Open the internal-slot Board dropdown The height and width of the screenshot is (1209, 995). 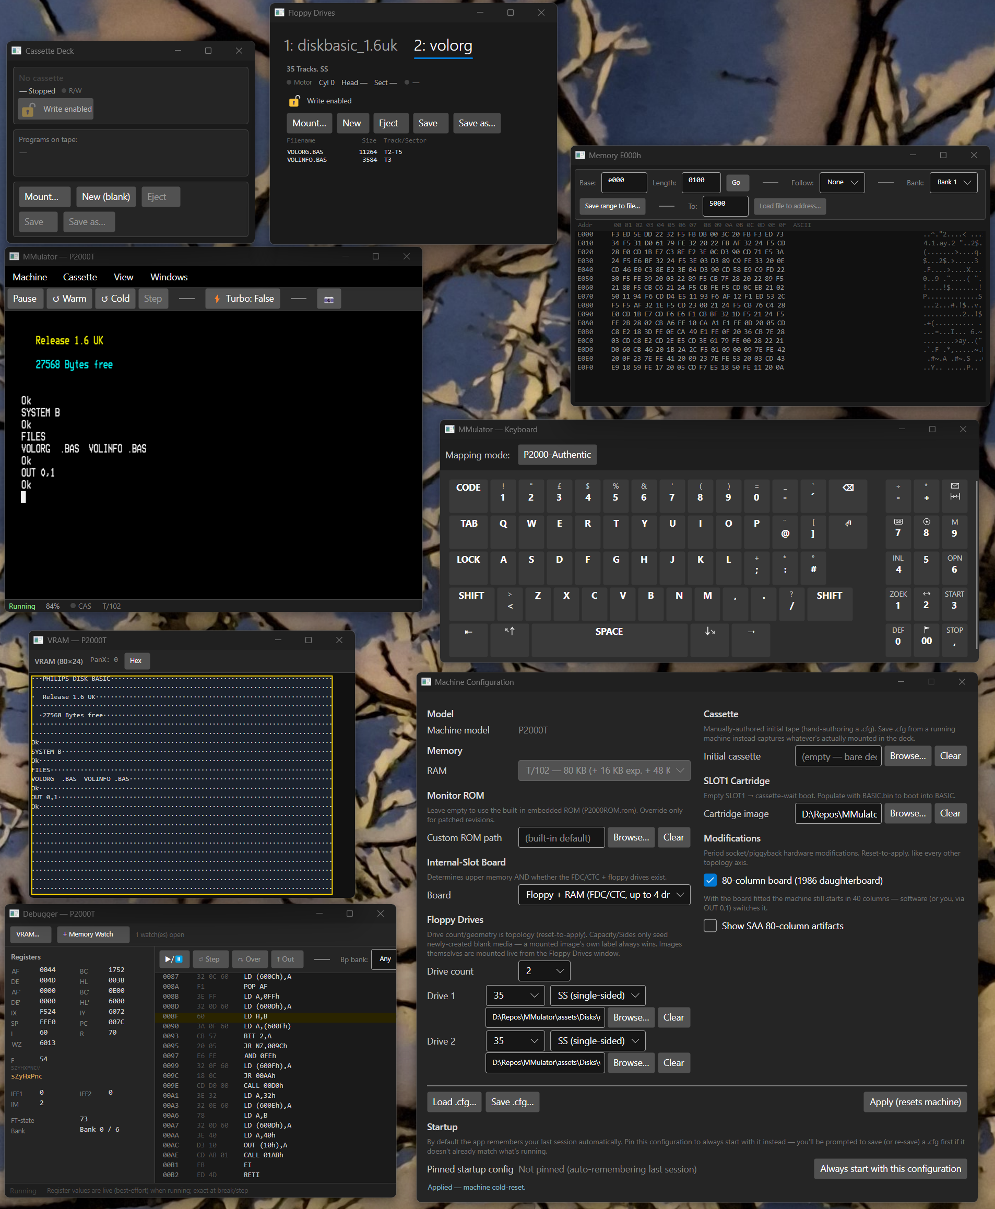tap(604, 895)
